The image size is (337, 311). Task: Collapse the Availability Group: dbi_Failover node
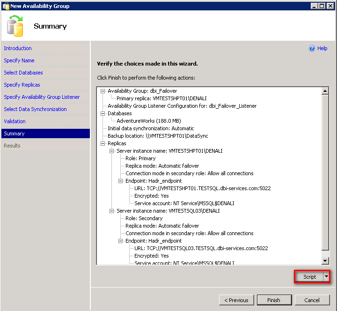point(103,91)
